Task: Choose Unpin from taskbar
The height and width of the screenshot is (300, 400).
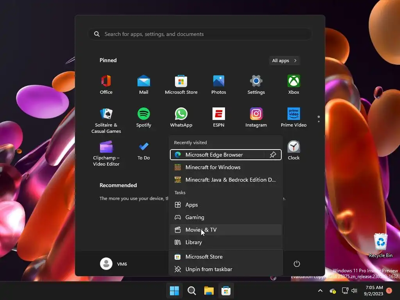Action: [226, 269]
